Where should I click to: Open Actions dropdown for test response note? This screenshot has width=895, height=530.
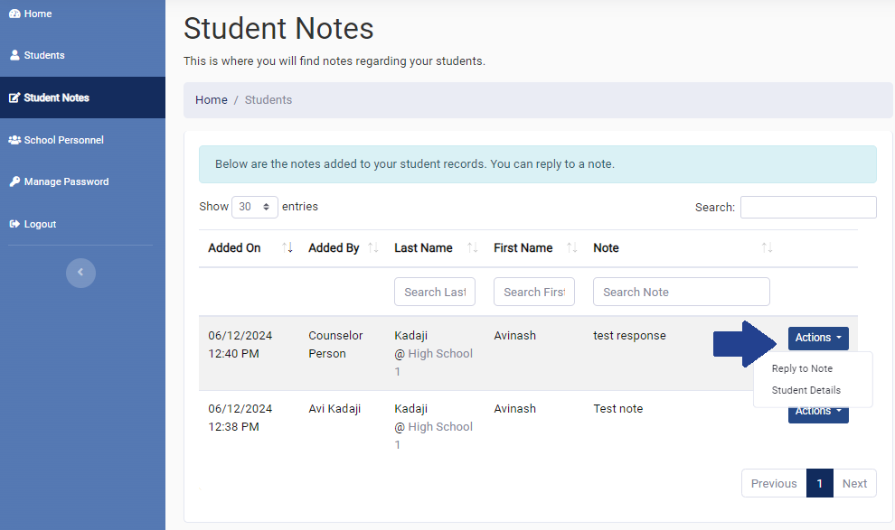tap(818, 338)
